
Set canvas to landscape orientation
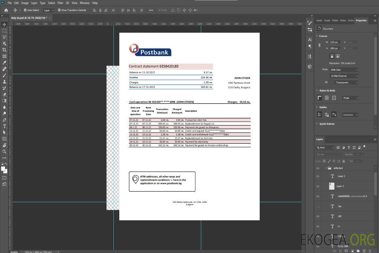click(x=338, y=56)
